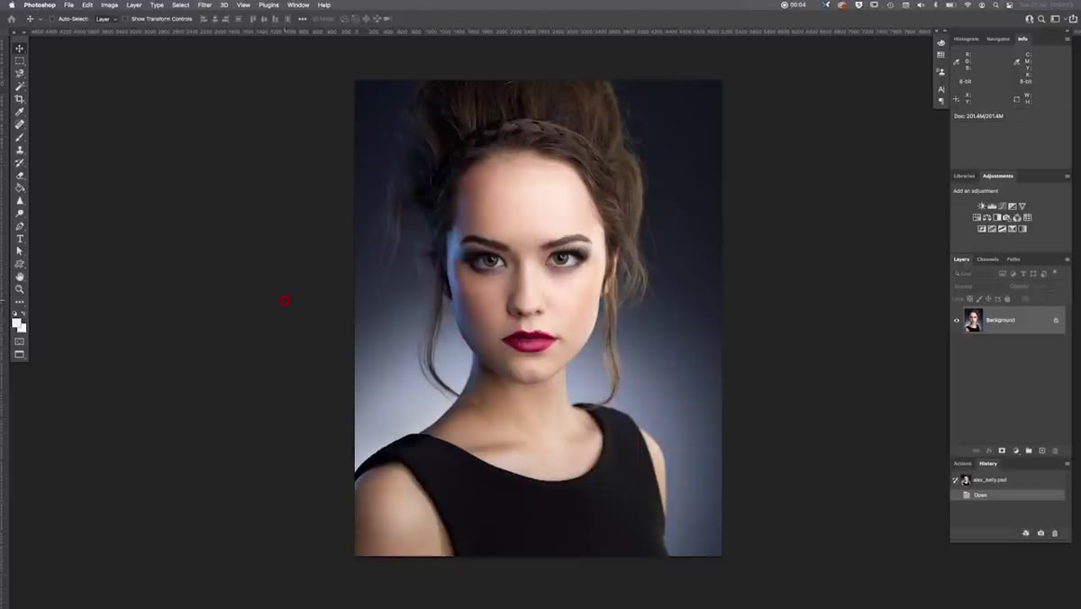Enable Show Transform Controls checkbox
Image resolution: width=1081 pixels, height=609 pixels.
pos(126,19)
